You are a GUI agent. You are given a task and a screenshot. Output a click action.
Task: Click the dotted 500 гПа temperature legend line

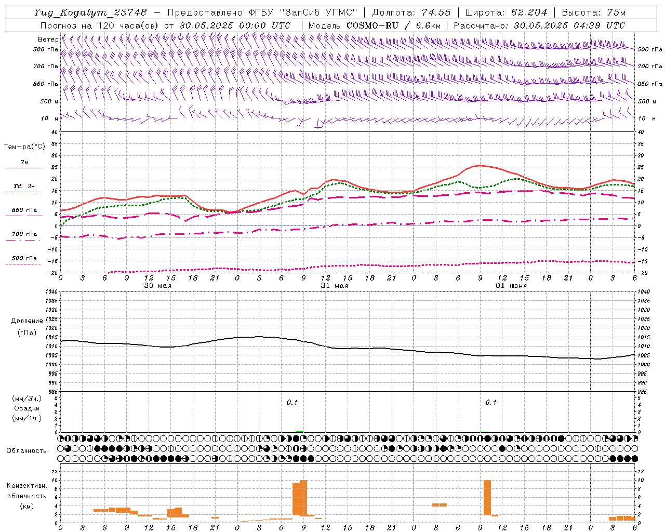point(23,264)
